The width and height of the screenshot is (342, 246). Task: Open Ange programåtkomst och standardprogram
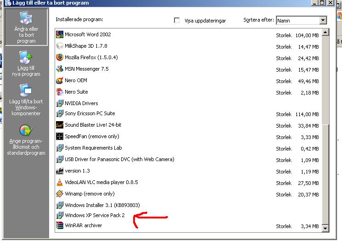pos(26,140)
